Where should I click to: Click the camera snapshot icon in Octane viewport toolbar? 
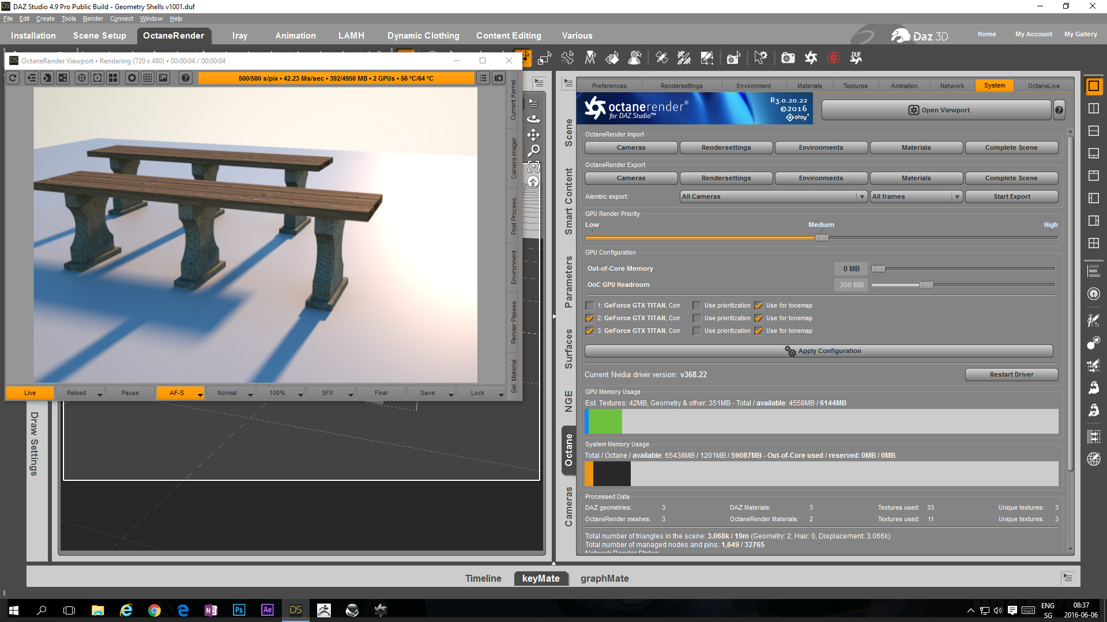coord(499,78)
